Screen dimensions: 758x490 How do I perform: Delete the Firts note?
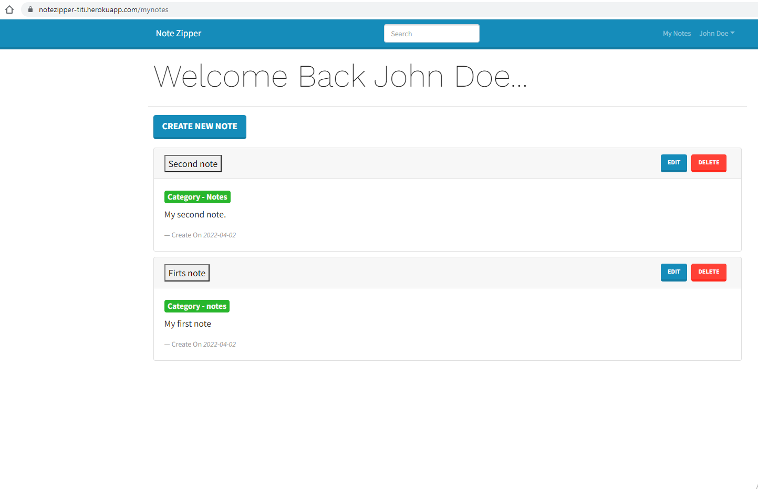709,272
